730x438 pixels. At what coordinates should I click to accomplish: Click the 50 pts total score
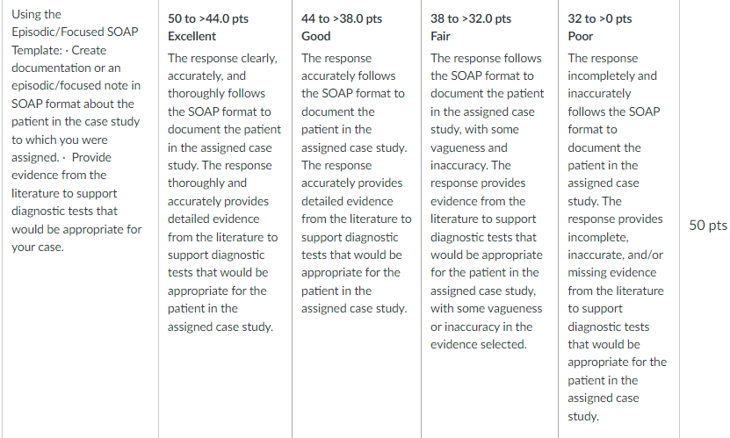(x=708, y=225)
